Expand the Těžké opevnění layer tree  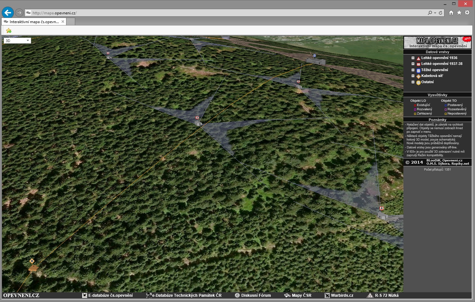pos(413,70)
